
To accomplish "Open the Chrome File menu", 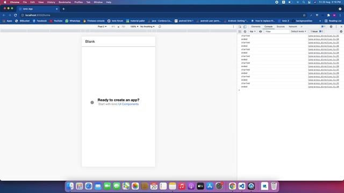I will click(x=25, y=2).
